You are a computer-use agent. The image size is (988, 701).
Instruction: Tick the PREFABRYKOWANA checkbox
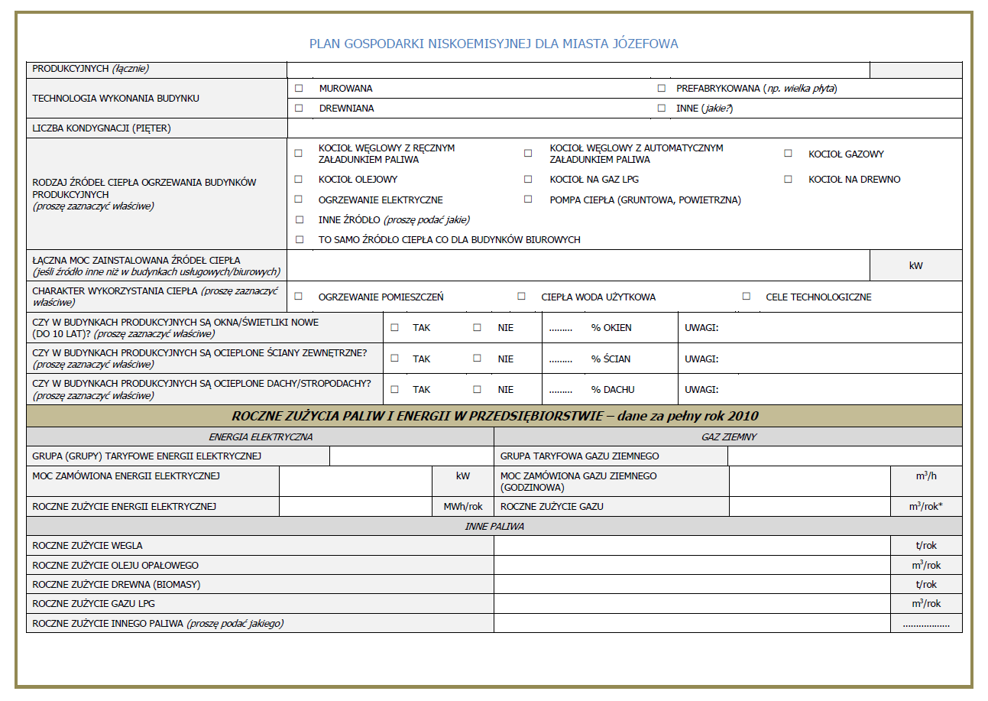pyautogui.click(x=662, y=89)
